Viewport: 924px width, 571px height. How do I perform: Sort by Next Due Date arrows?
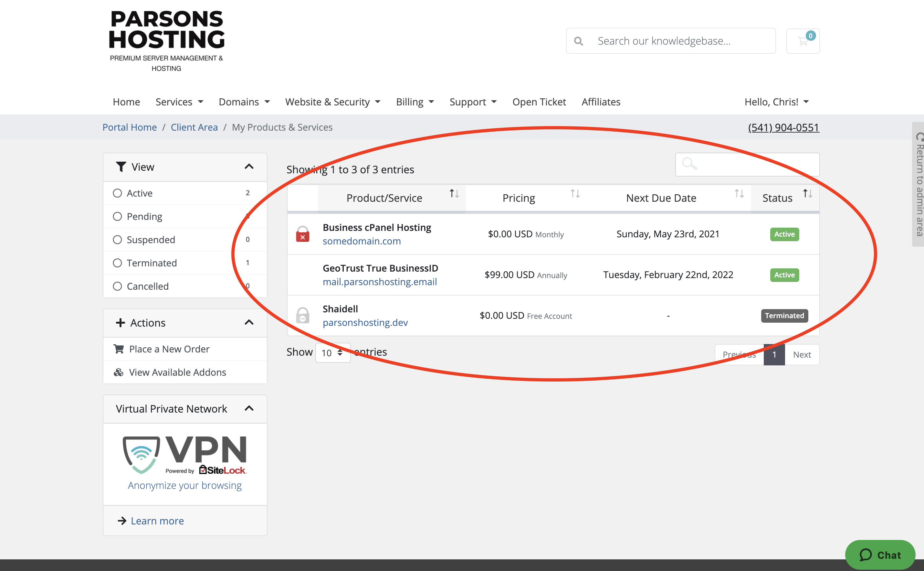tap(739, 194)
